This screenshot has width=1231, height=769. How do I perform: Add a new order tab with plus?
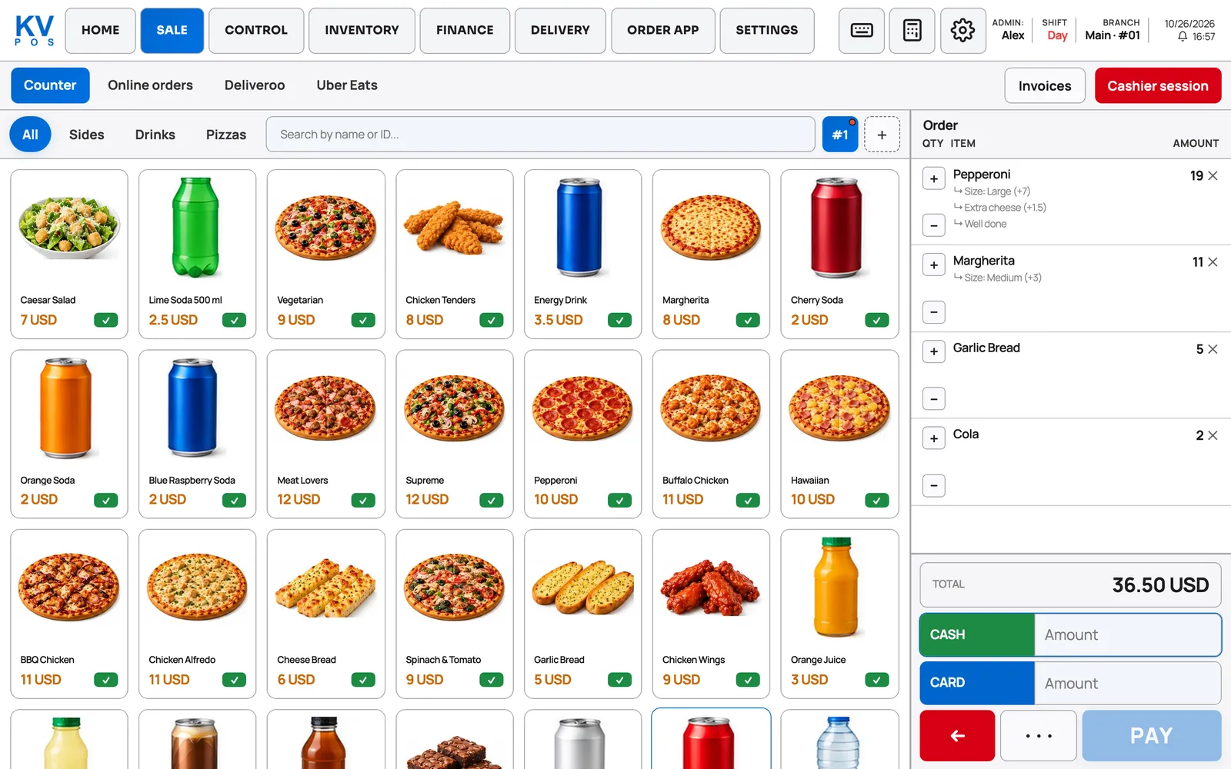point(882,135)
